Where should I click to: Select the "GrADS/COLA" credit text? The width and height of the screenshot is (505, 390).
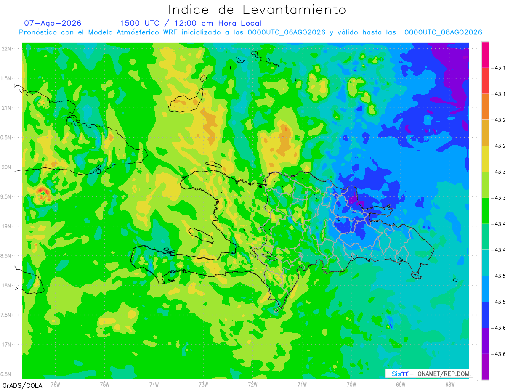(22, 385)
